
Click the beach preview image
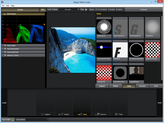pyautogui.click(x=72, y=50)
